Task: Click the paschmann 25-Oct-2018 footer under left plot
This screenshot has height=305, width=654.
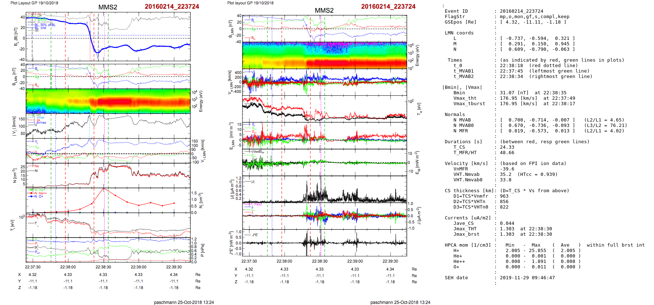Action: point(184,302)
